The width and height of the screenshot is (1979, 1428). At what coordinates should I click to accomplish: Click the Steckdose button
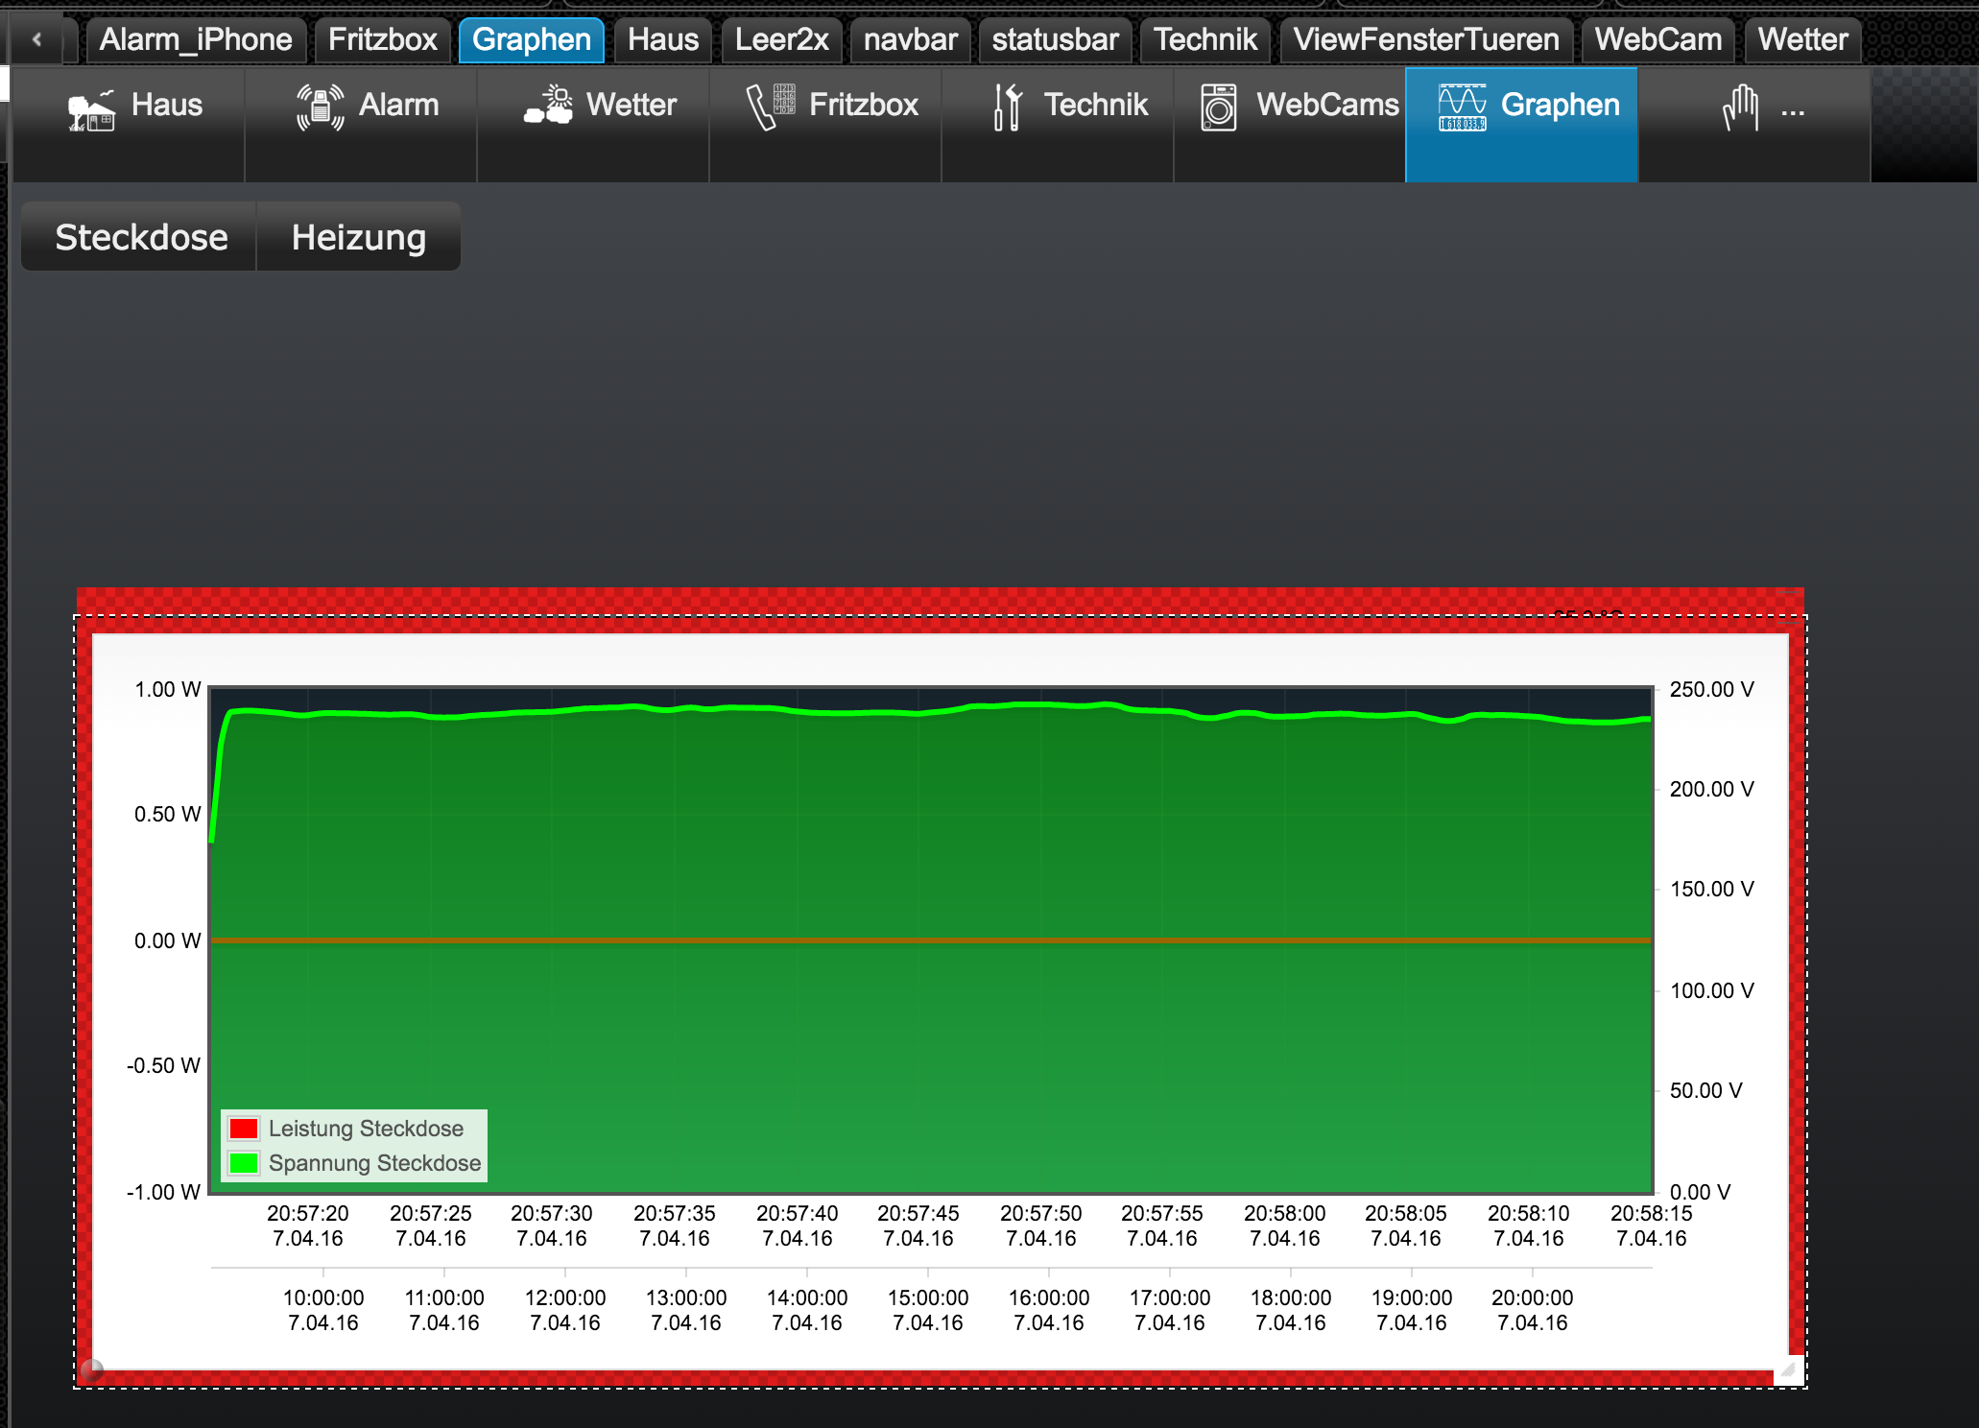(x=140, y=237)
